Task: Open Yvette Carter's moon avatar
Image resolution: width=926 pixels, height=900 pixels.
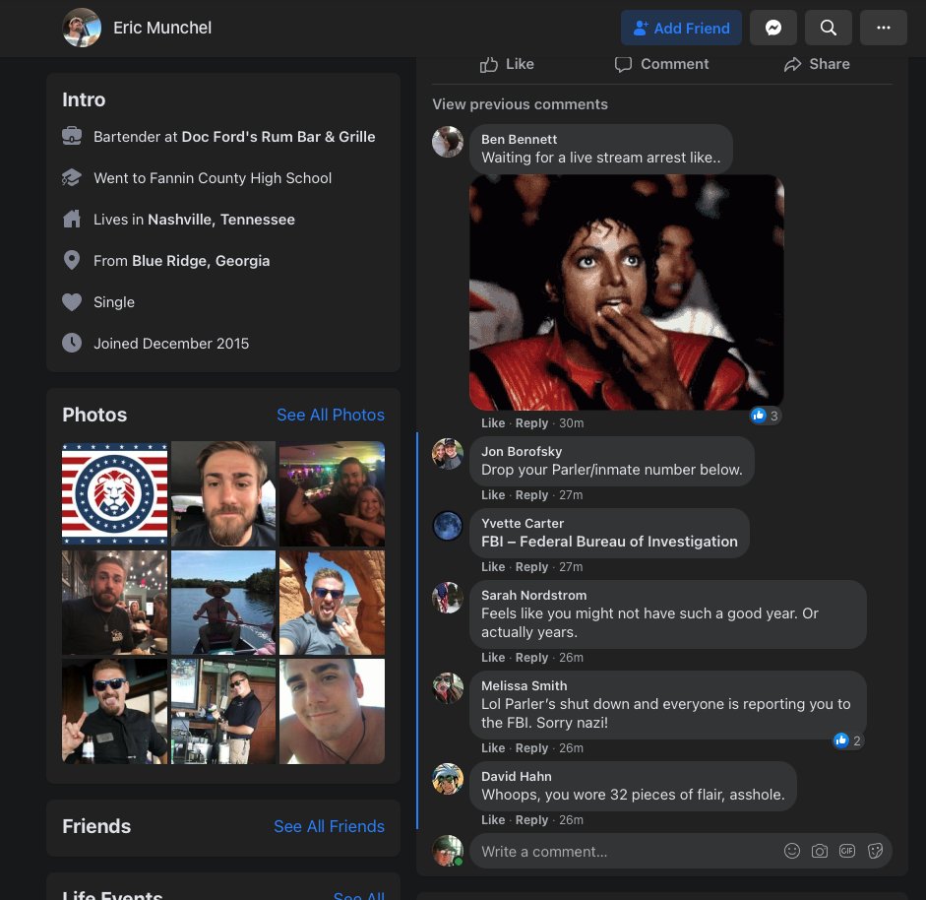Action: click(448, 526)
